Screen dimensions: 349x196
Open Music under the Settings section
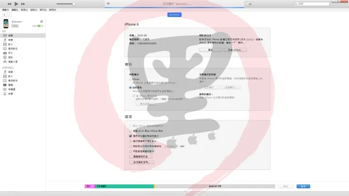point(23,40)
